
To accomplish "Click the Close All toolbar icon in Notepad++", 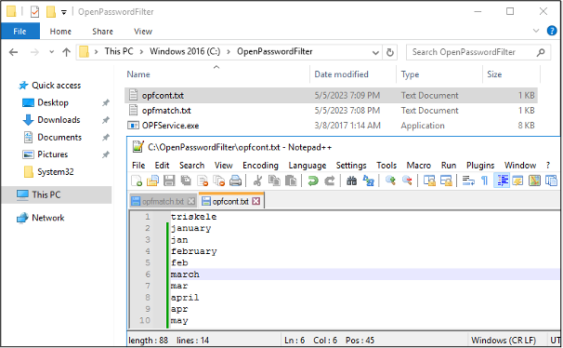I will point(218,181).
